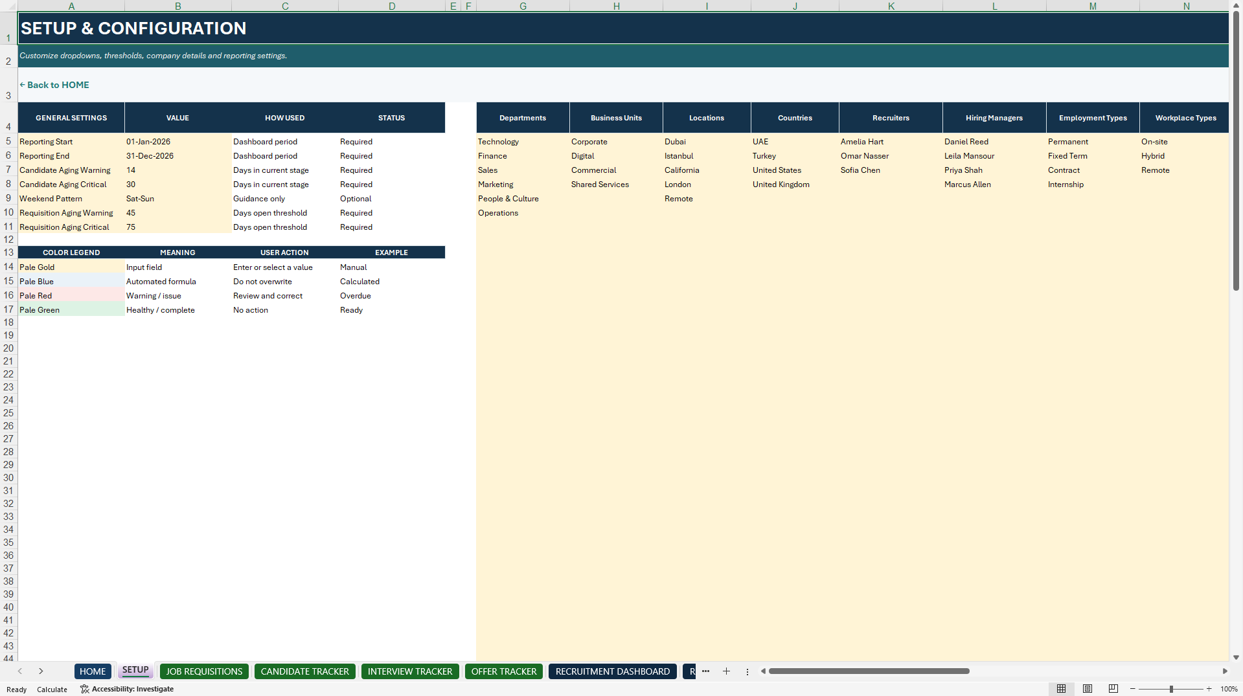
Task: Select the United Kingdom country cell
Action: tap(795, 185)
